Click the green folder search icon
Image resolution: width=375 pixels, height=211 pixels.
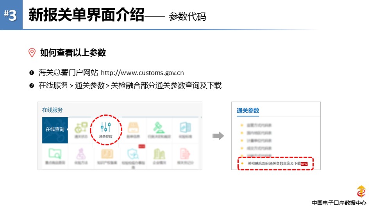(x=55, y=153)
